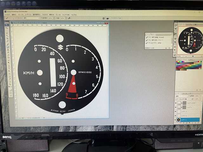This screenshot has width=203, height=152.
Task: Open Actions panel icon in collapsed dock
Action: [176, 29]
